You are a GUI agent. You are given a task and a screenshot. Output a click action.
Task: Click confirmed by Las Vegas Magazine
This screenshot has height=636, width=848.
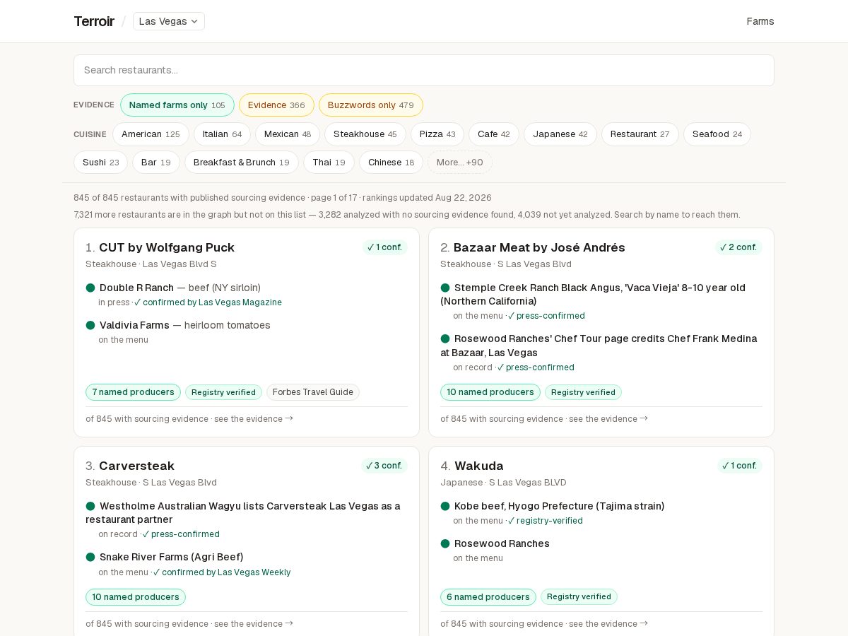coord(208,302)
